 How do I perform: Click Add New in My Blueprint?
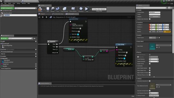(4, 38)
